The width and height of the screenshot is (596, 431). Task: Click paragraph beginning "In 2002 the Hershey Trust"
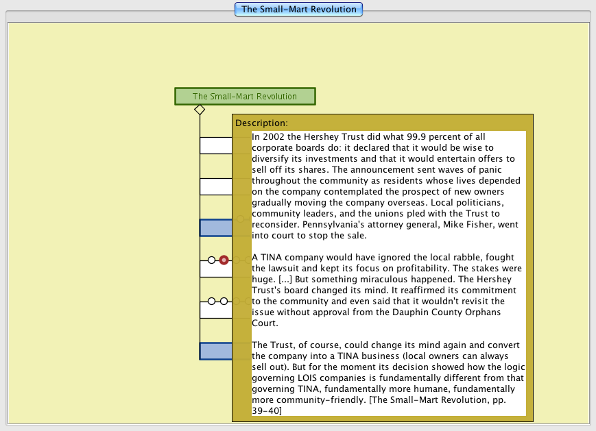tap(388, 186)
